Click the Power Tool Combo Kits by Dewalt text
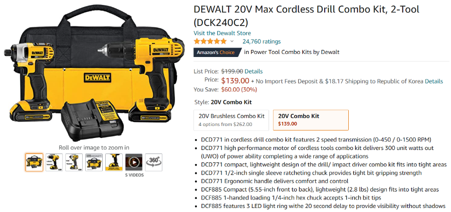 [x=295, y=52]
